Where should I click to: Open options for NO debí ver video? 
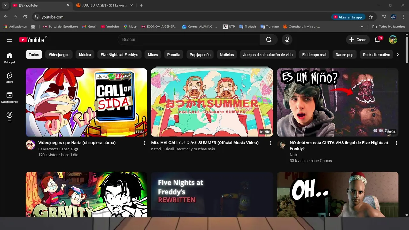(x=397, y=143)
